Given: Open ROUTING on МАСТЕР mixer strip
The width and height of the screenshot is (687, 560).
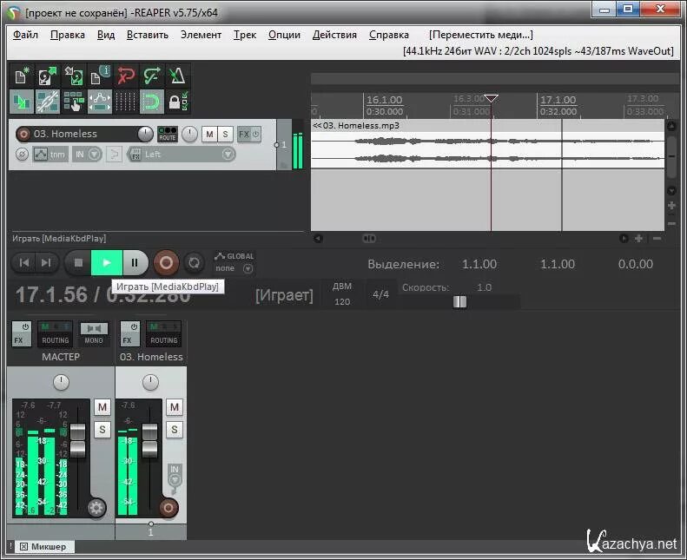Looking at the screenshot, I should point(56,333).
